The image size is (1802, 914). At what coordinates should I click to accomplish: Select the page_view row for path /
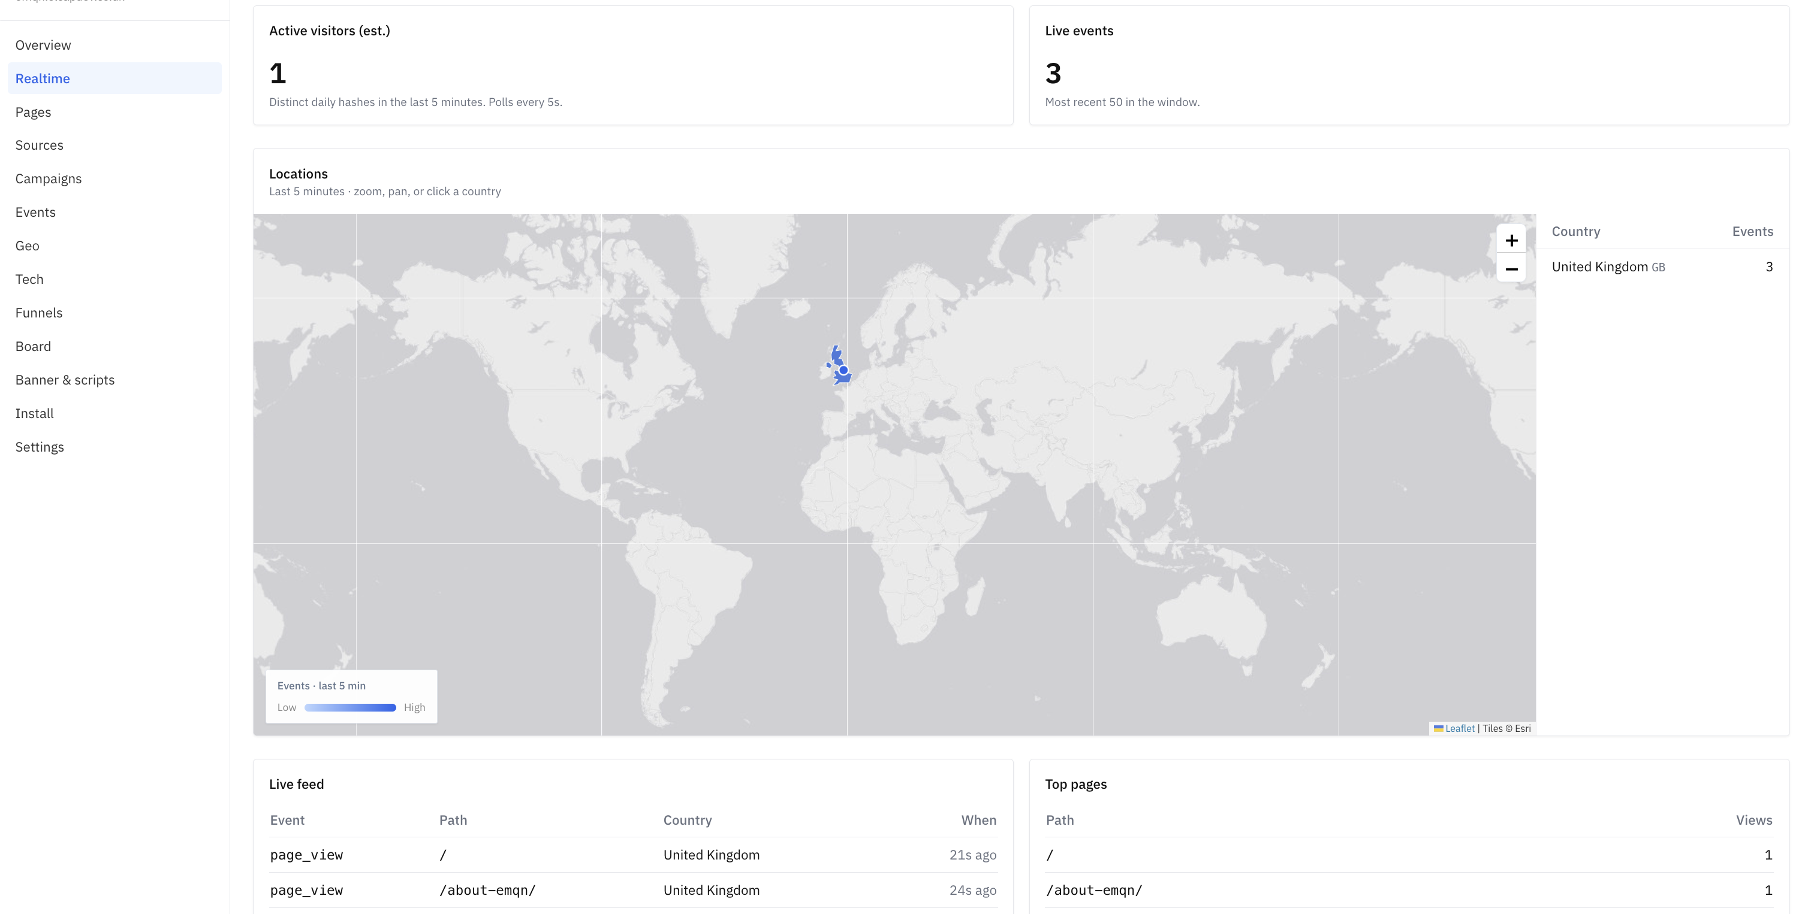(633, 855)
